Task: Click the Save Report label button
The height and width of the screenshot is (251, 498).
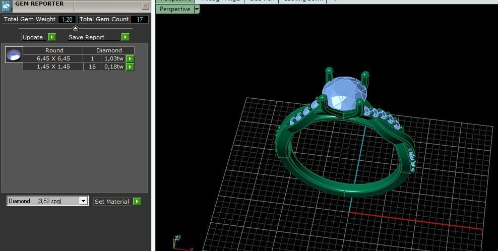Action: 94,37
